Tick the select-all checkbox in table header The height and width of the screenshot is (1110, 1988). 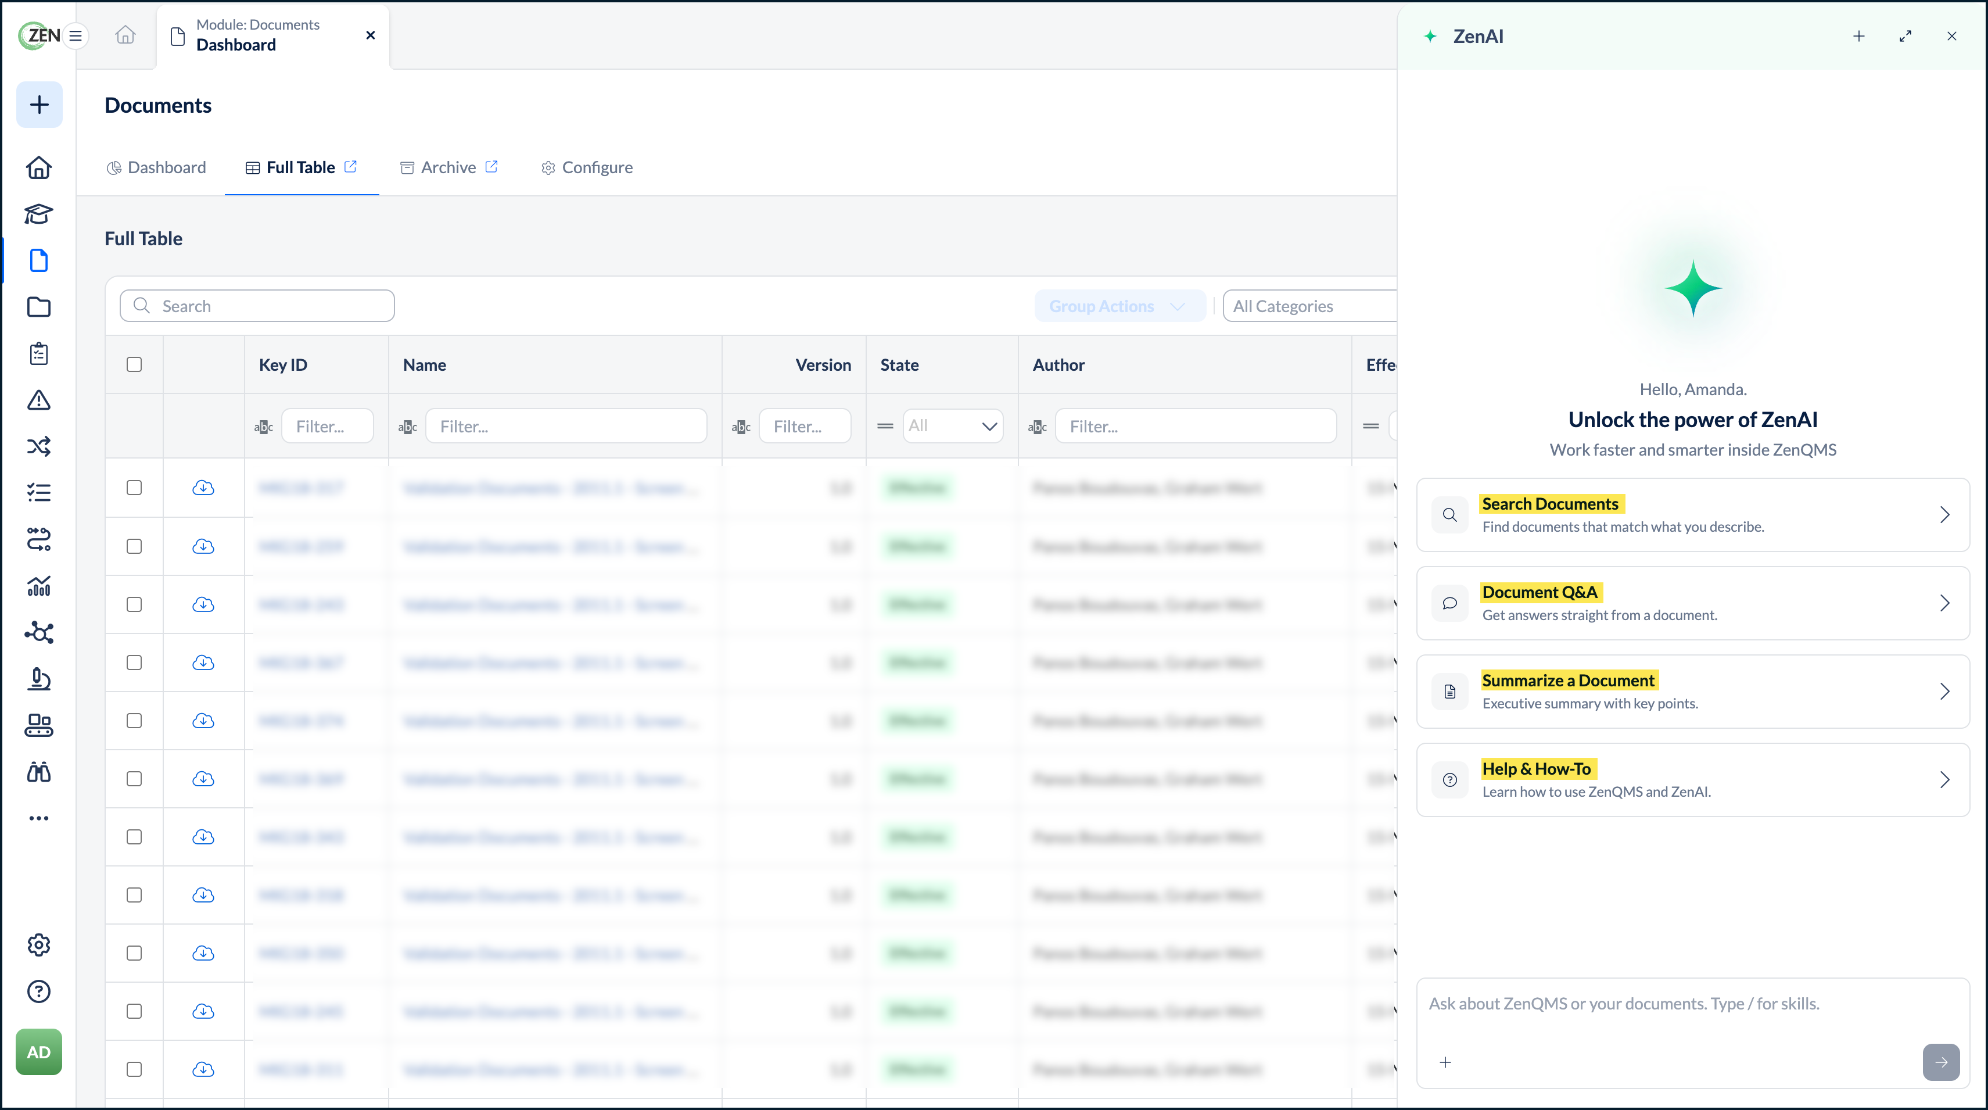(134, 364)
